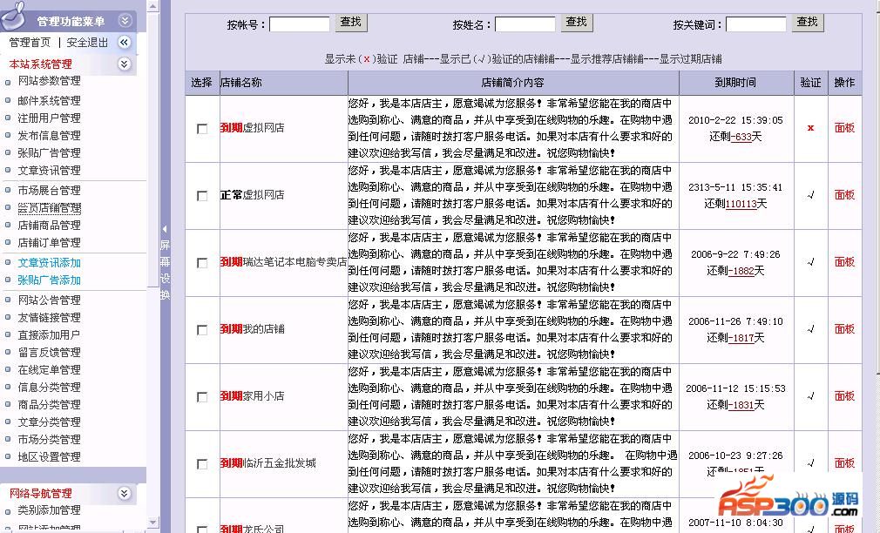This screenshot has width=880, height=533.
Task: Open 面板 for 正常虚拟网店
Action: coord(844,195)
